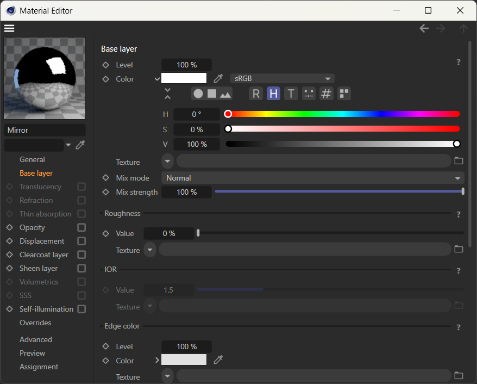Enable the Opacity channel checkbox

point(81,227)
